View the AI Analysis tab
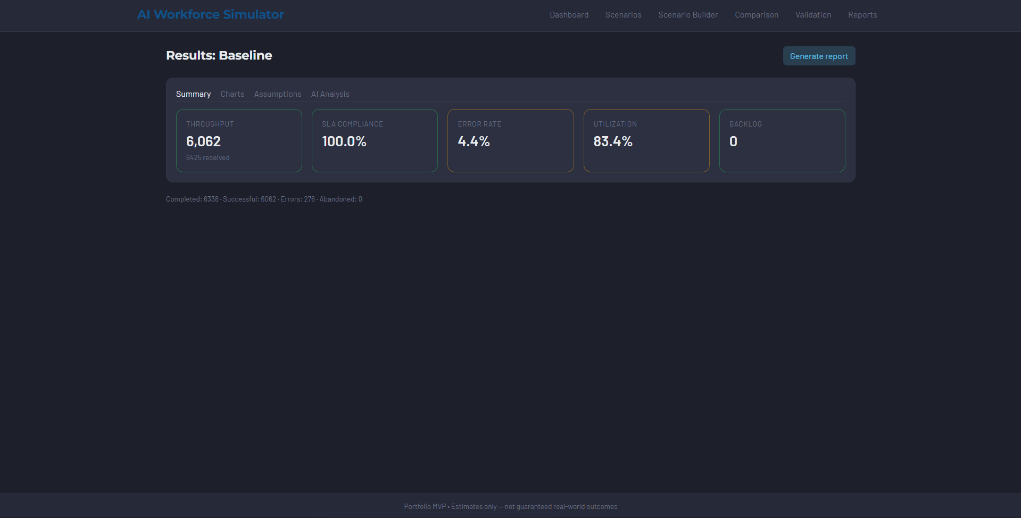The width and height of the screenshot is (1021, 518). click(x=330, y=94)
